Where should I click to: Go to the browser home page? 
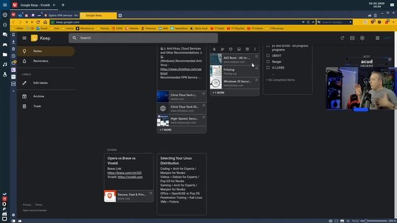pyautogui.click(x=45, y=22)
